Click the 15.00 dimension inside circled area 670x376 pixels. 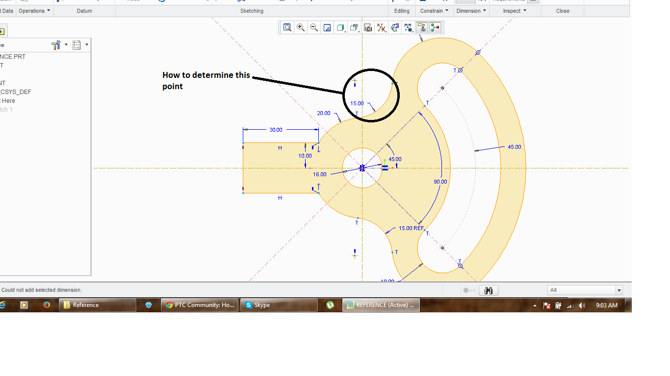coord(357,103)
